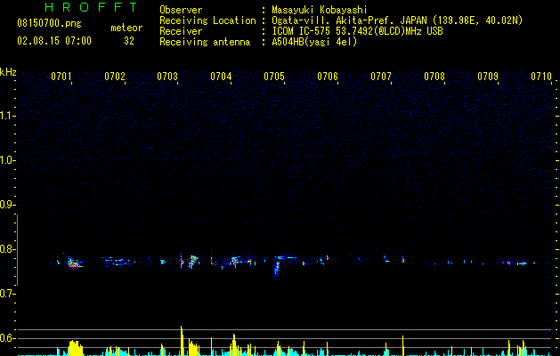
Task: Click the Receiving Location label
Action: [x=207, y=20]
